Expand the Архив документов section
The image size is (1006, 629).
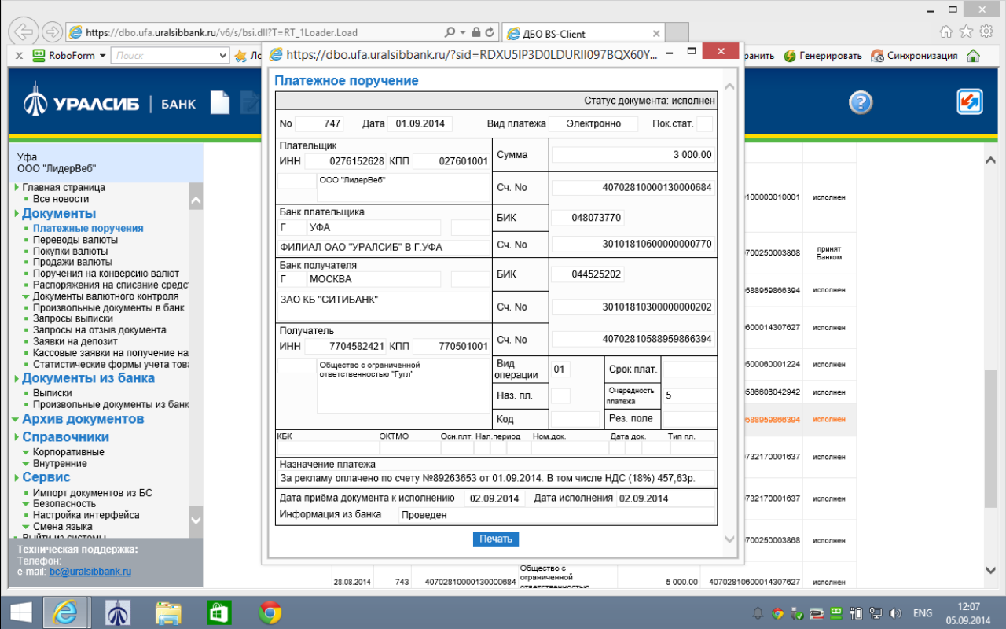pyautogui.click(x=17, y=419)
